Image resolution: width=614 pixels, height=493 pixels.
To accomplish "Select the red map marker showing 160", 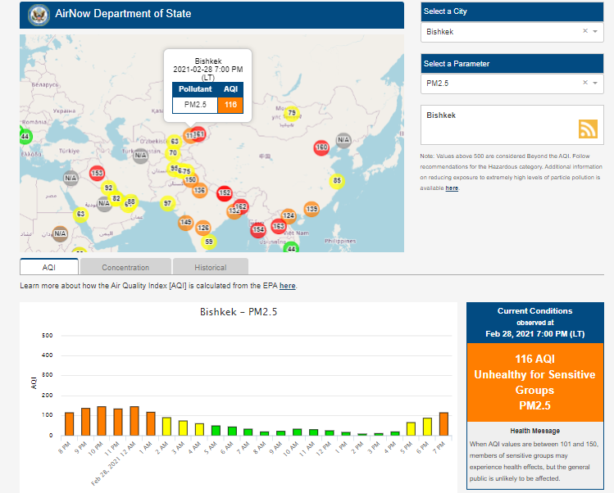I will click(x=321, y=147).
